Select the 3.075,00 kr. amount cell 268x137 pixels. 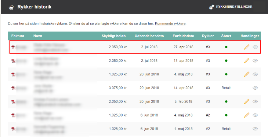pyautogui.click(x=118, y=88)
